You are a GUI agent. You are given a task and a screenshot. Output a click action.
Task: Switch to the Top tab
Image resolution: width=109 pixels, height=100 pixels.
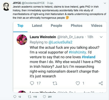tap(20, 26)
